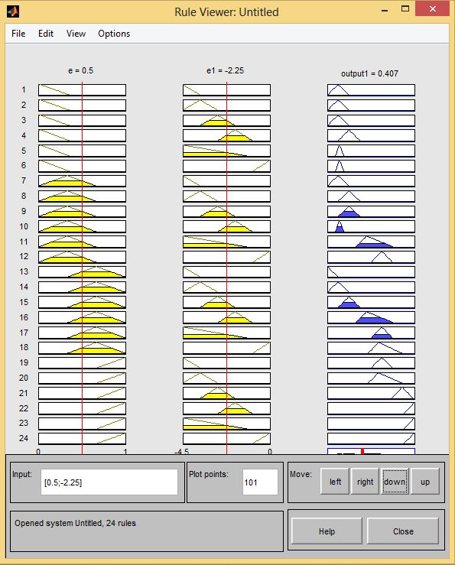
Task: Click rule 9 output membership plot
Action: [x=372, y=211]
